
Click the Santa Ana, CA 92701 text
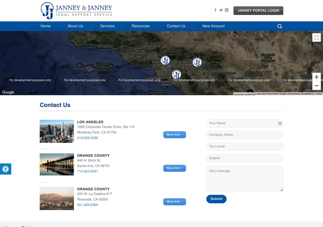point(94,166)
